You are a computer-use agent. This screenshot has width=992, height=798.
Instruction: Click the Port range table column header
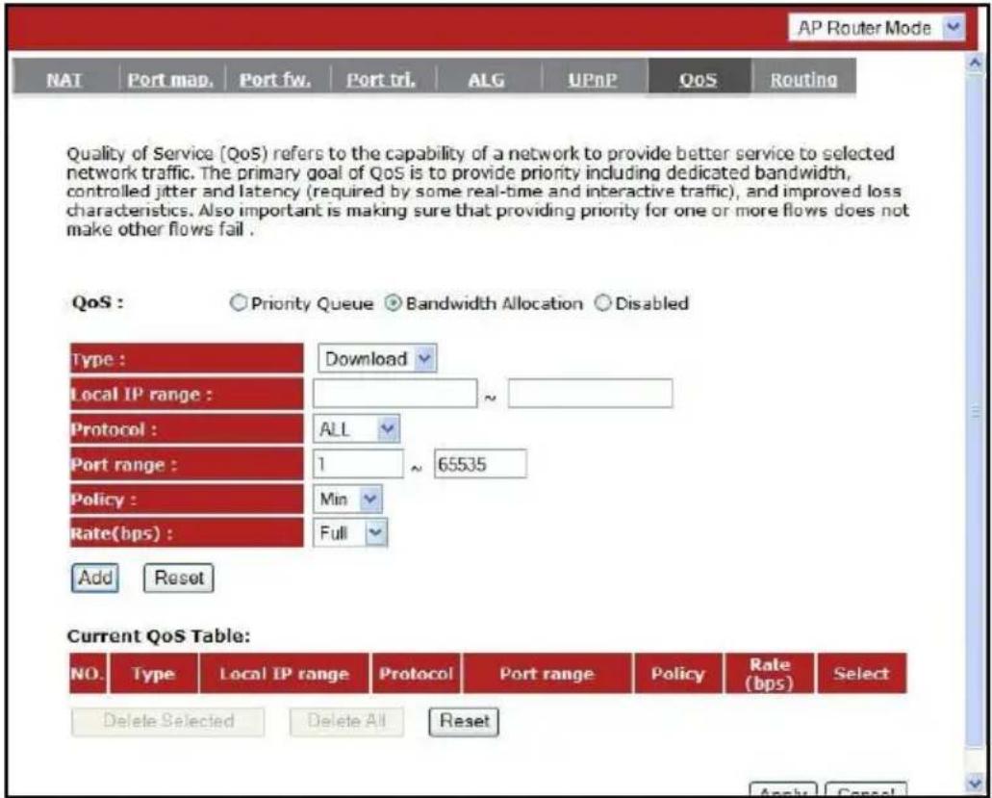[x=547, y=674]
